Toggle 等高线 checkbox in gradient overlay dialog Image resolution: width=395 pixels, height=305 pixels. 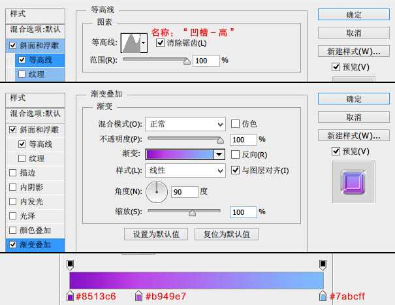[22, 144]
